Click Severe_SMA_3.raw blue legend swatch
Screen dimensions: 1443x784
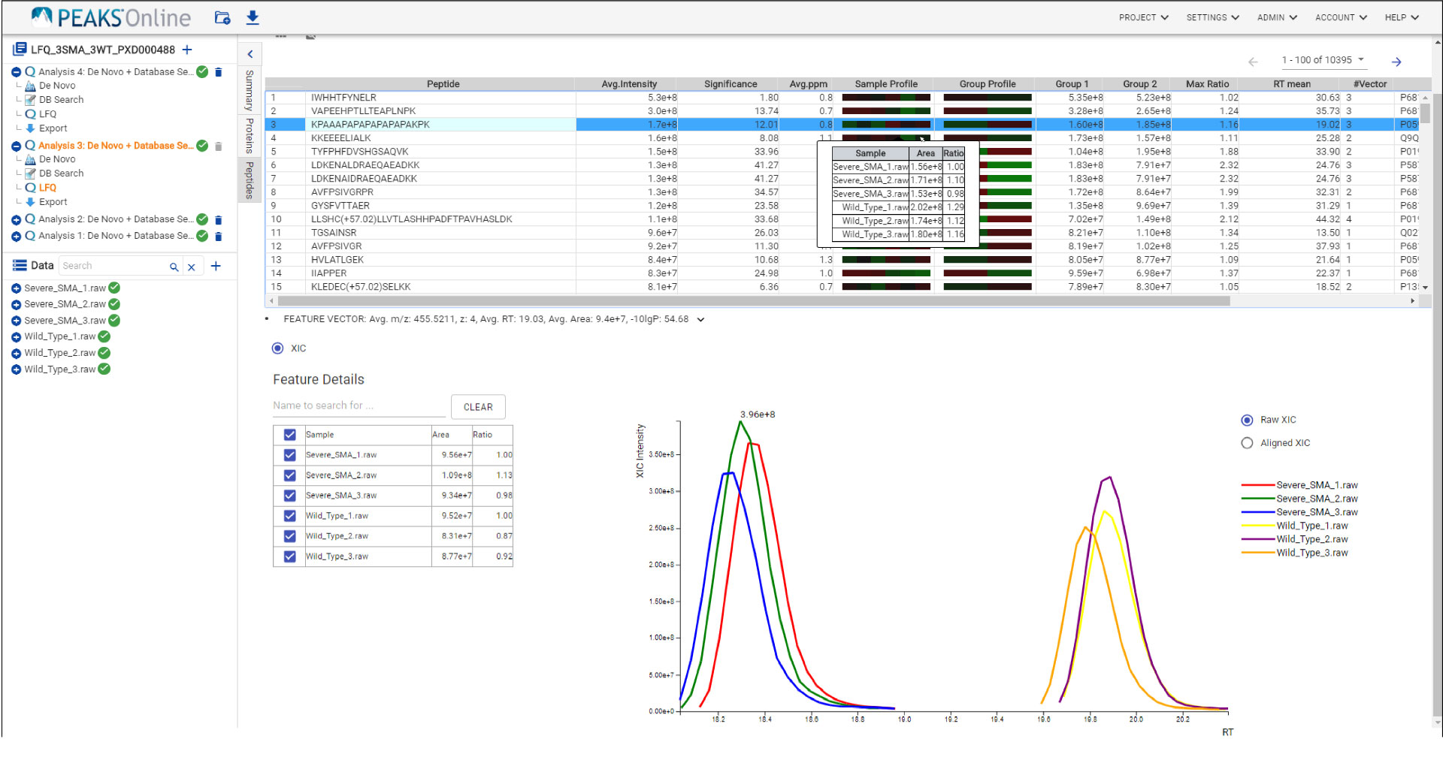[x=1258, y=512]
